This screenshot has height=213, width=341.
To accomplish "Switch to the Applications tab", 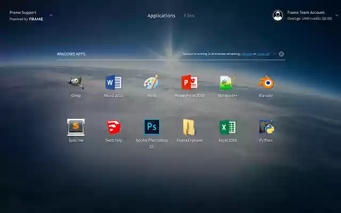I will (161, 15).
